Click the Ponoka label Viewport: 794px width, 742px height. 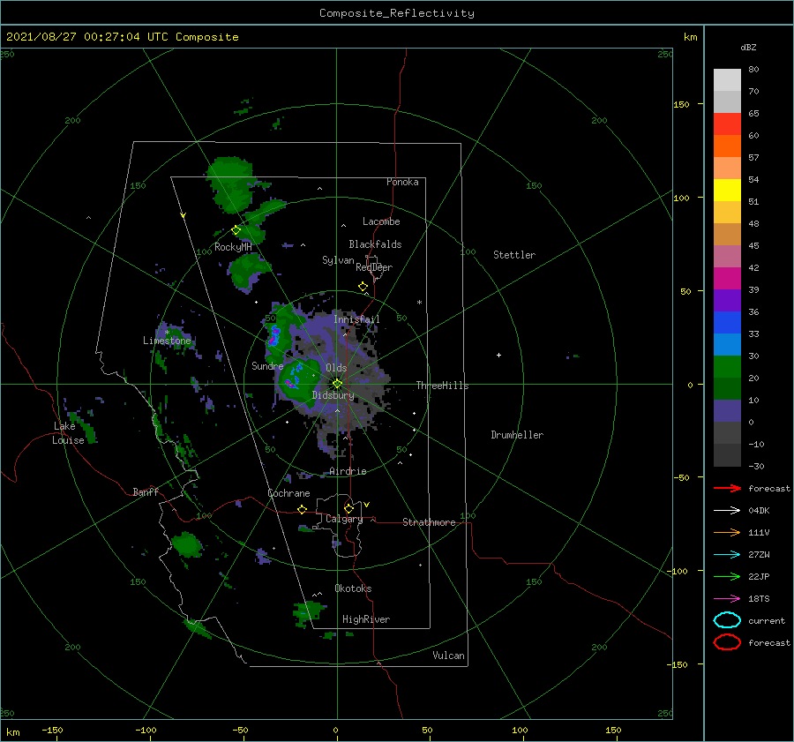tap(402, 182)
